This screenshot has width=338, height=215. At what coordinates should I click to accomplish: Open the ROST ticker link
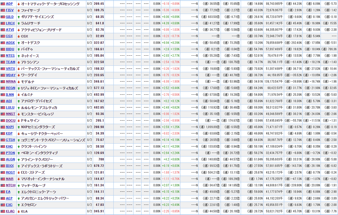click(x=10, y=172)
